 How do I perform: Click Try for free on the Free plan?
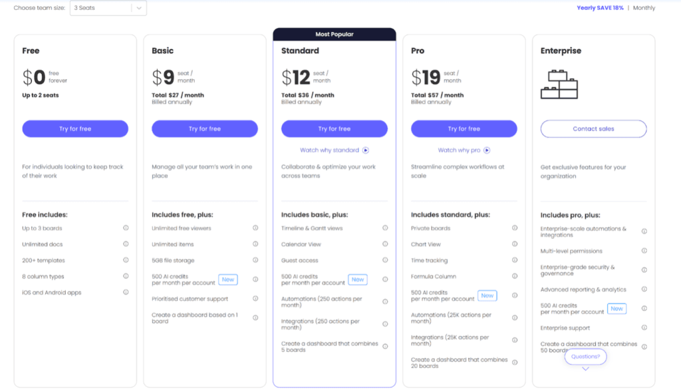coord(75,128)
